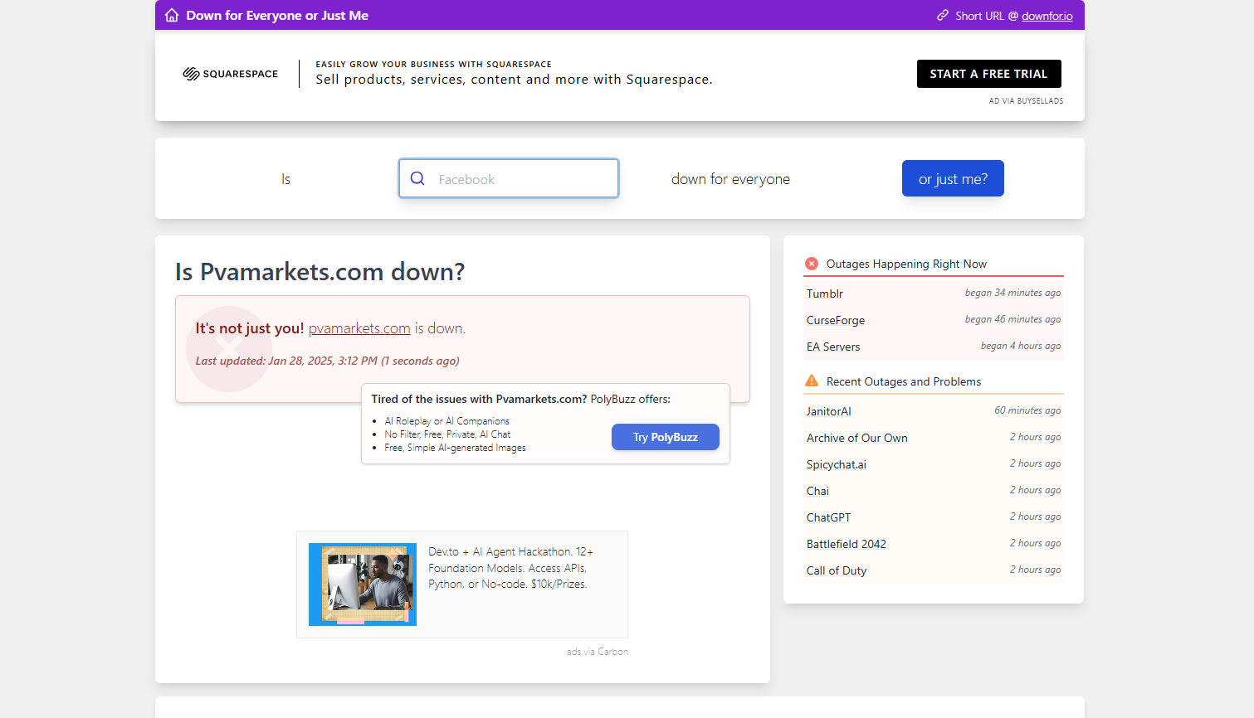The image size is (1254, 718).
Task: Click the 'Is Pvamarkets.com down?' heading
Action: (x=320, y=272)
